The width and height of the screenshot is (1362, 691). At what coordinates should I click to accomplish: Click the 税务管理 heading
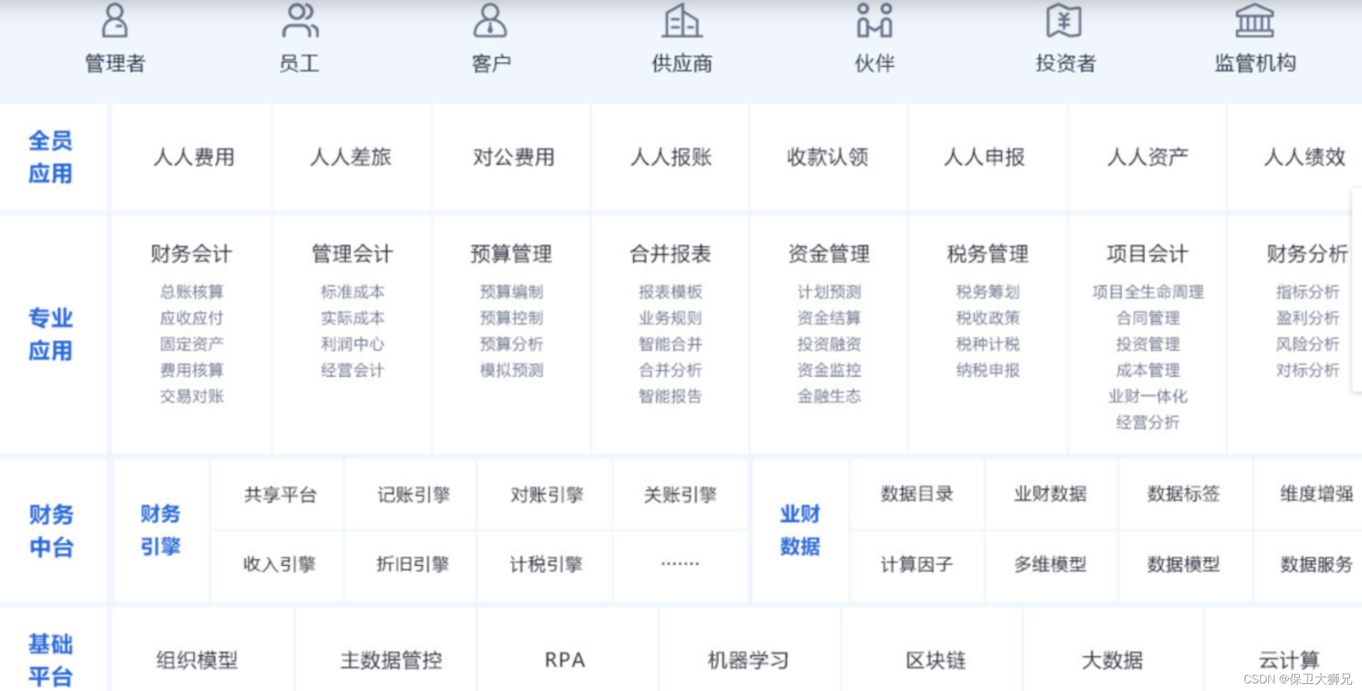(988, 254)
